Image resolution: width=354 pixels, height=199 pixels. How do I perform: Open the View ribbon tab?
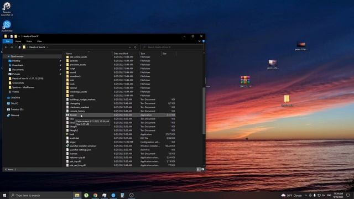[39, 41]
